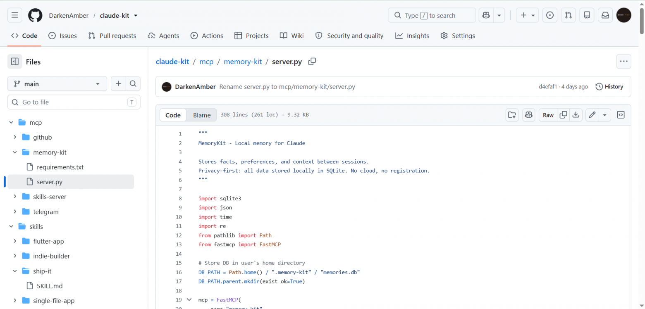645x309 pixels.
Task: Open requirements.txt in file tree
Action: click(60, 167)
